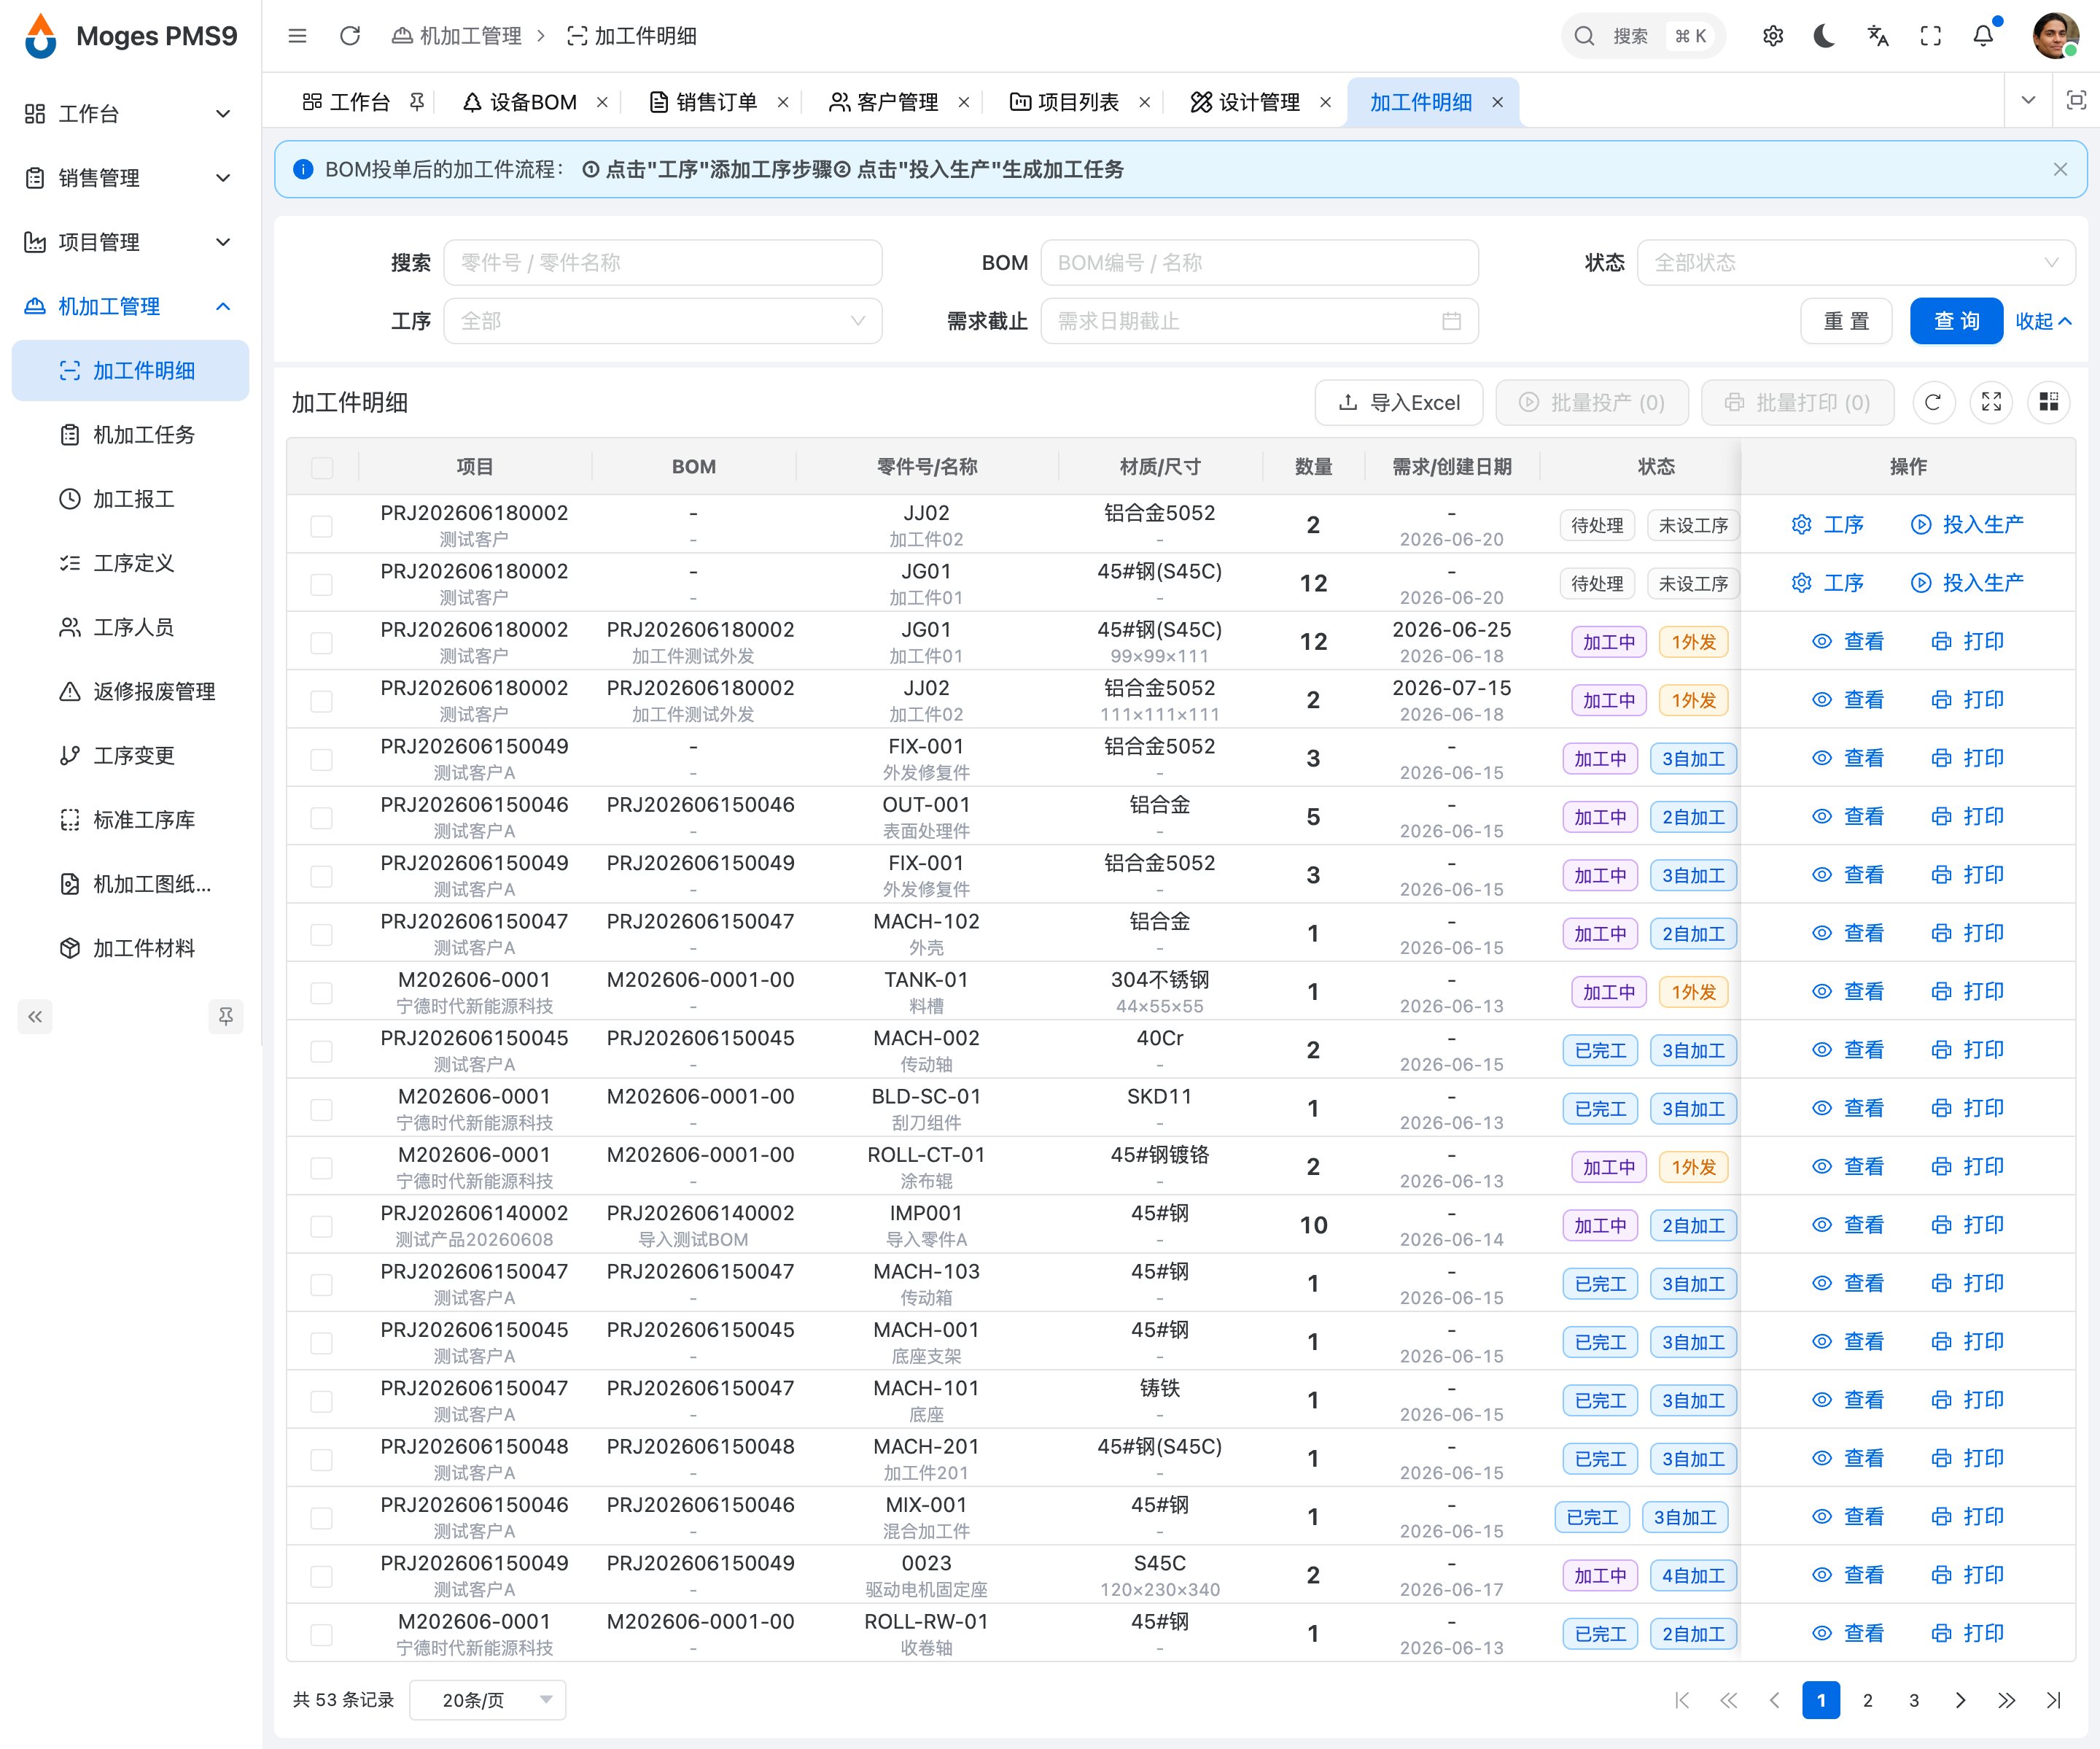The image size is (2100, 1749).
Task: Click 导入Excel button
Action: [x=1399, y=402]
